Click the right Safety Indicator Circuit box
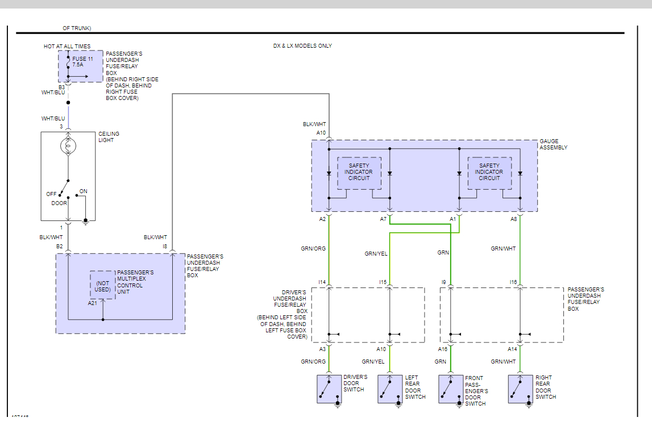 pos(489,172)
